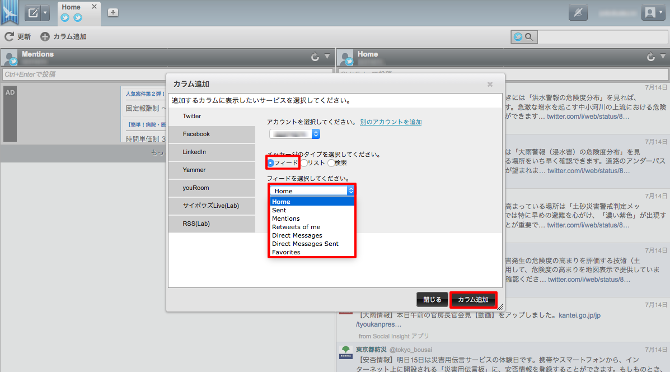Screen dimensions: 670x372
Task: Click the Mentions column compose field
Action: (167, 75)
